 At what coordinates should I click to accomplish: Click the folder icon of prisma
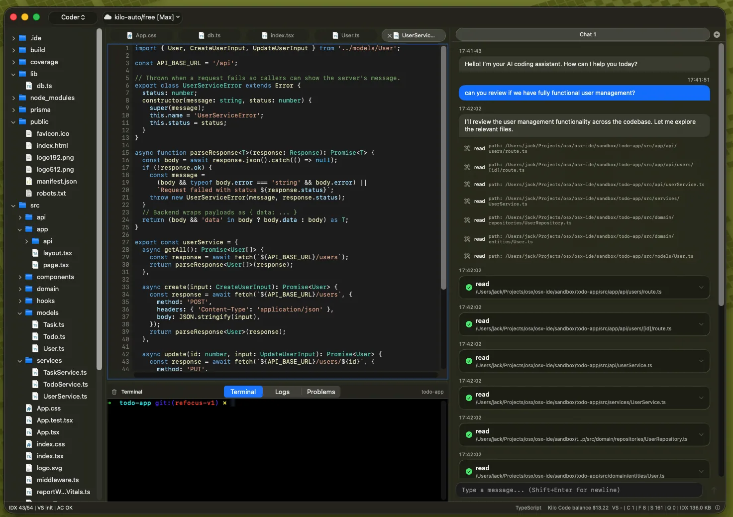click(22, 110)
